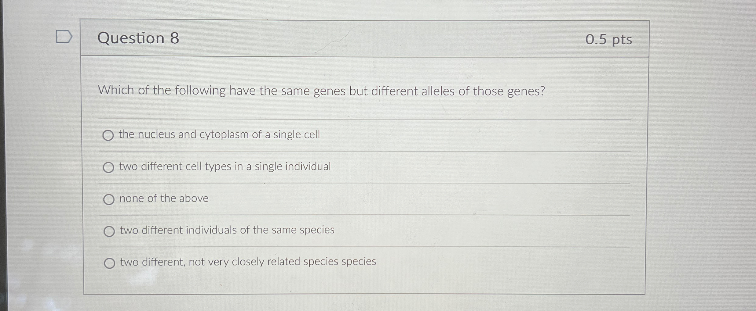The width and height of the screenshot is (756, 311).
Task: Click inside the Question 8 title bar
Action: point(336,38)
